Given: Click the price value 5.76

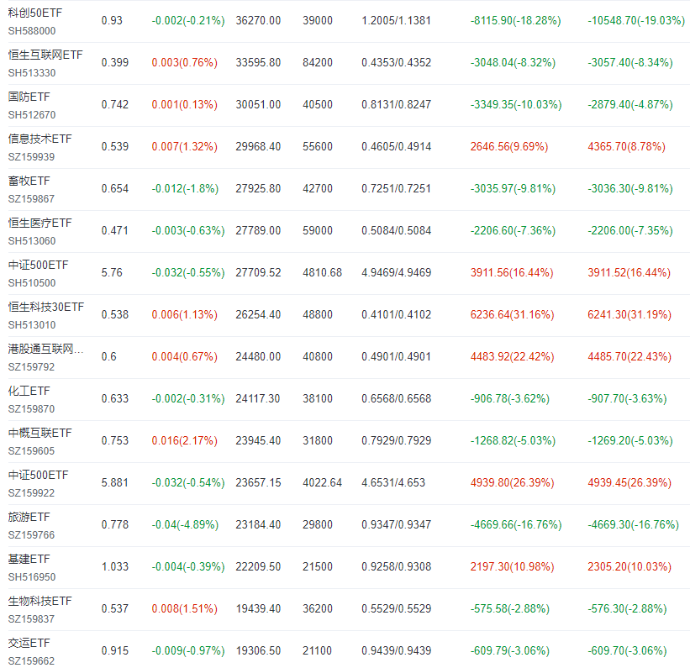Looking at the screenshot, I should pos(112,273).
